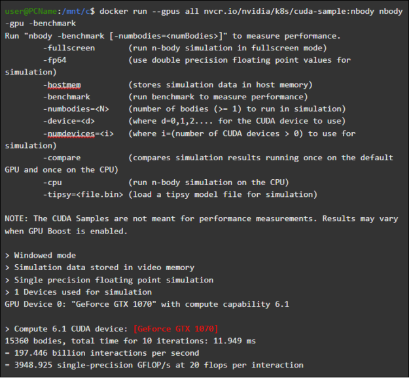Click the -benchmark option in help list
Screen dimensions: 409x378
67,97
